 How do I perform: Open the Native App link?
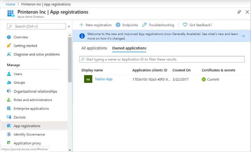coord(103,79)
